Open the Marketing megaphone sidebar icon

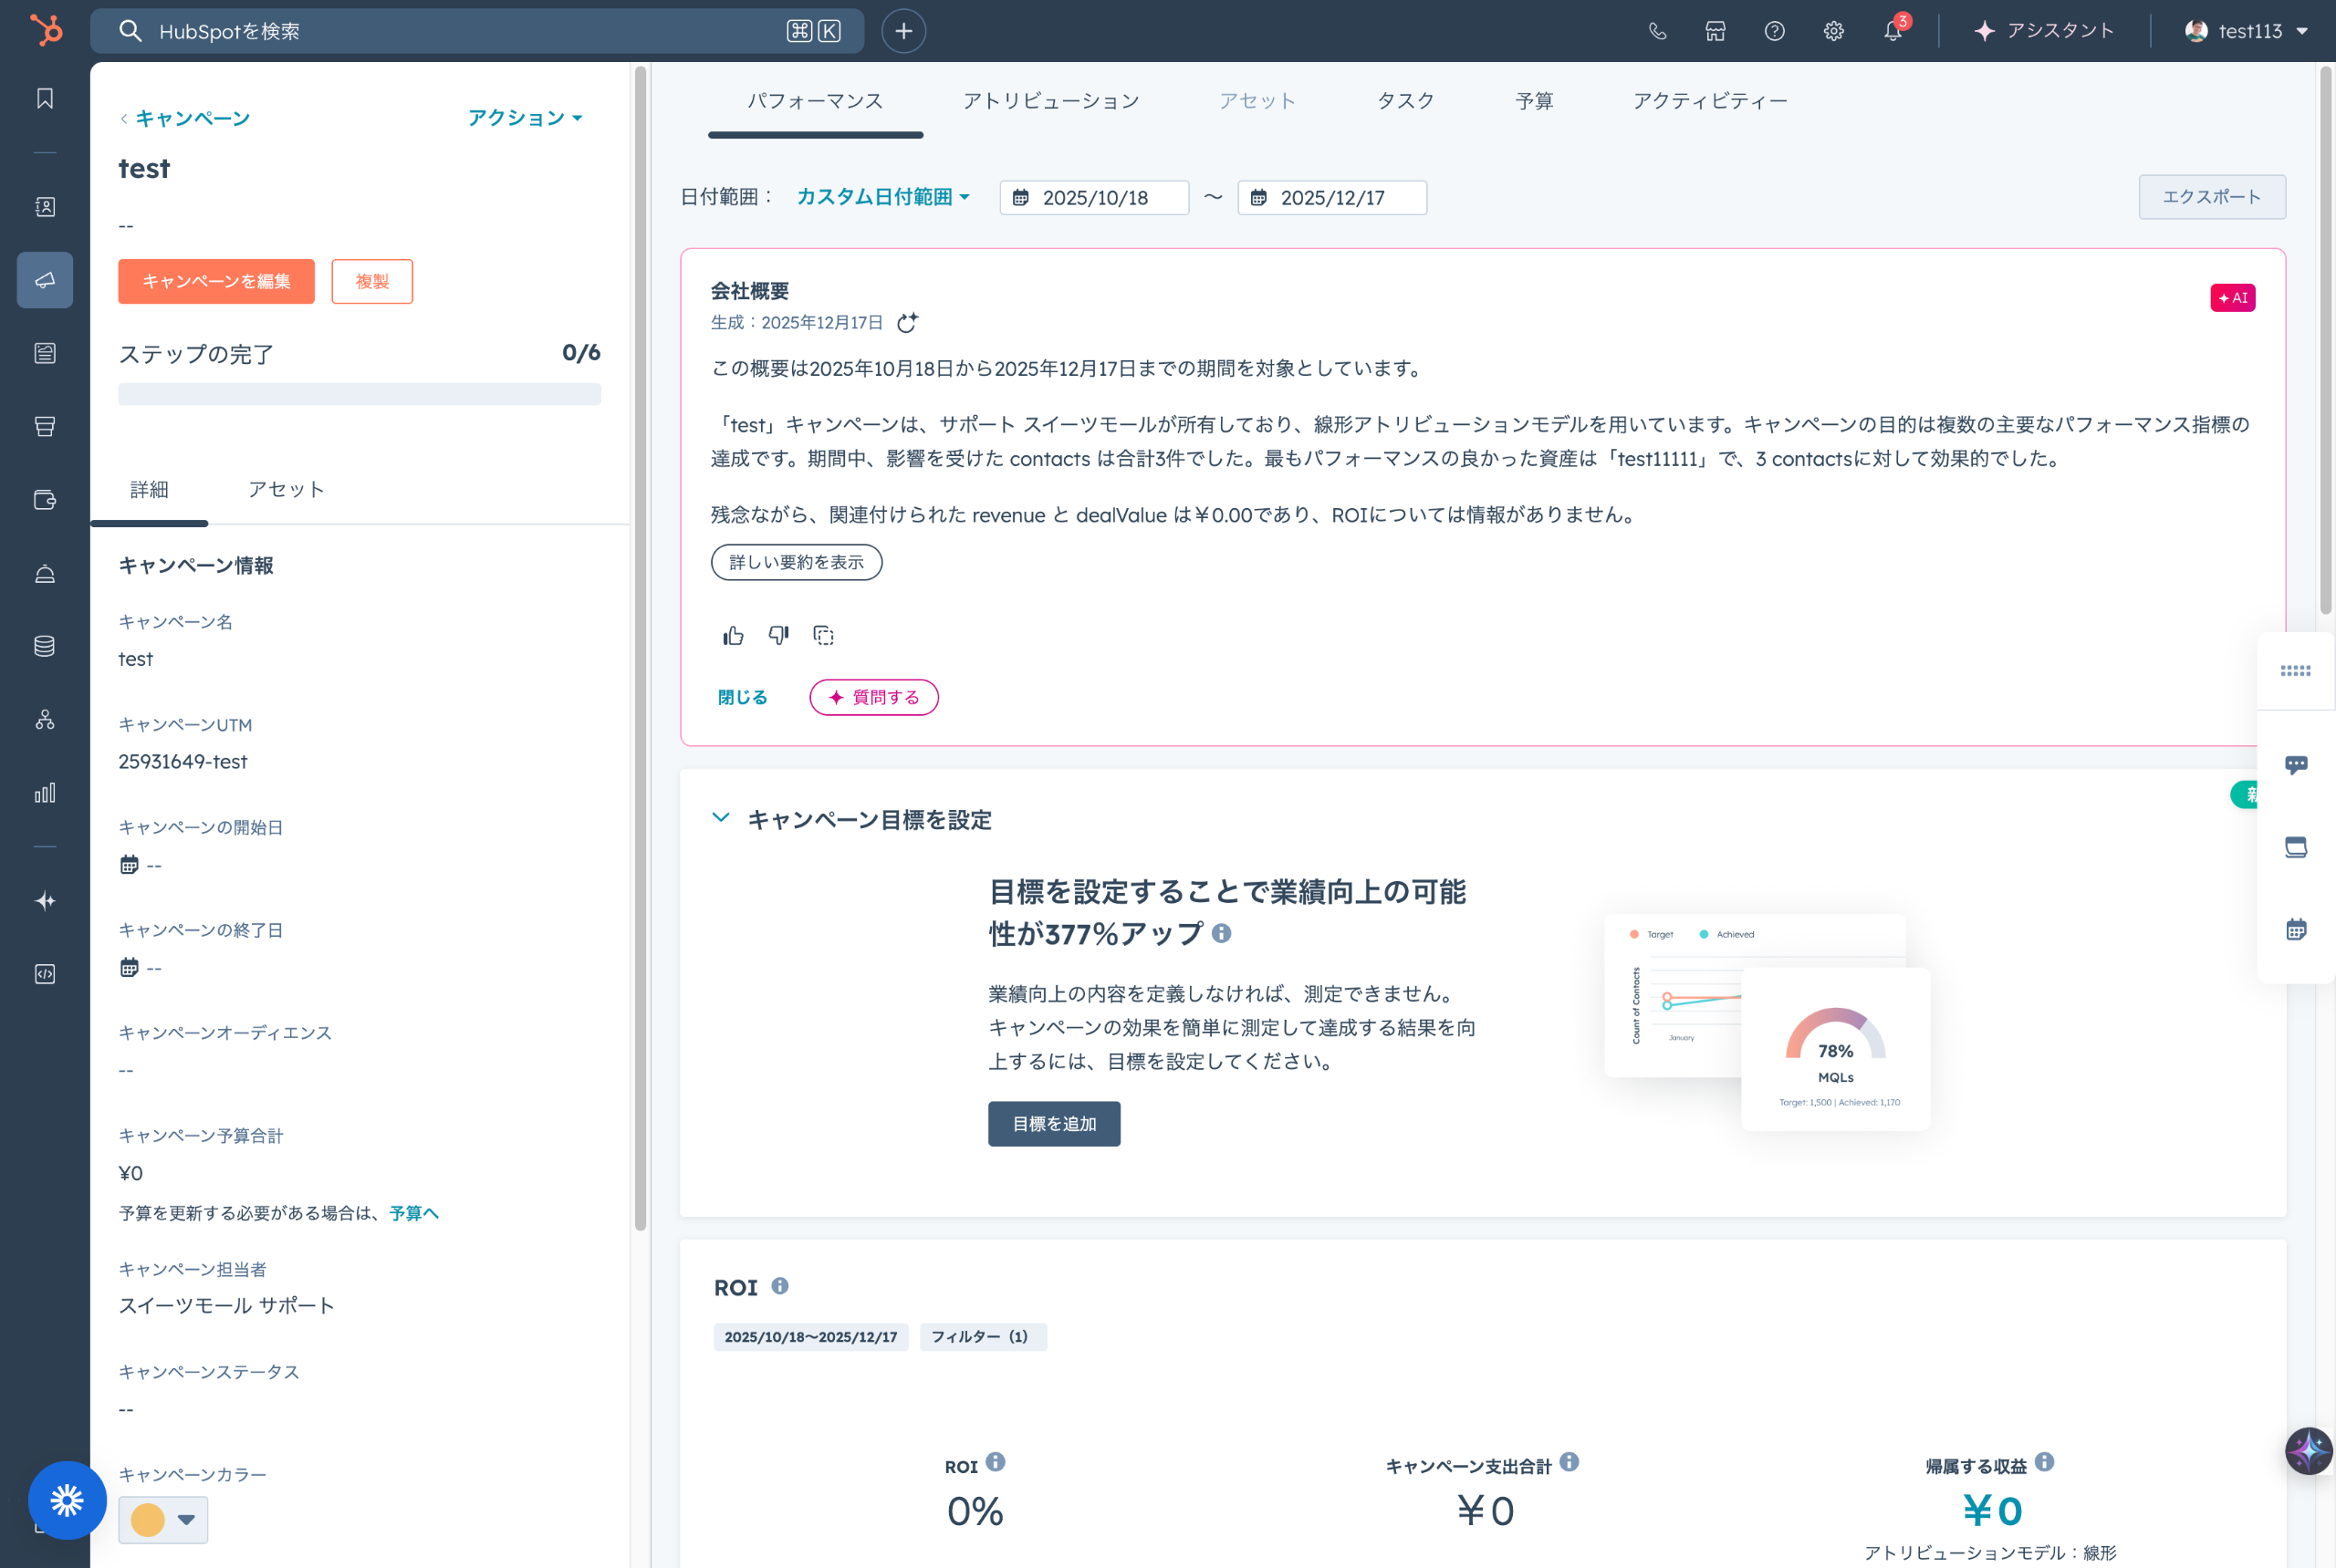45,280
